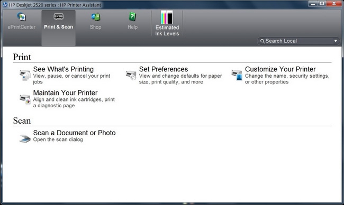This screenshot has height=205, width=344.
Task: Click the Print section heading
Action: tap(22, 57)
